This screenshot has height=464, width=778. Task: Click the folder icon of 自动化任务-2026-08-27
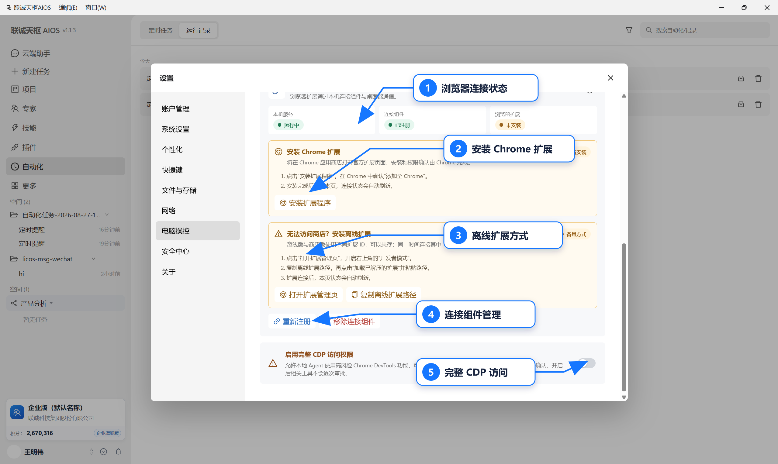click(14, 215)
